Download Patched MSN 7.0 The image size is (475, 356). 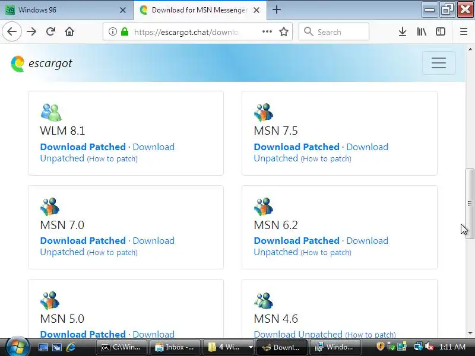pos(83,241)
